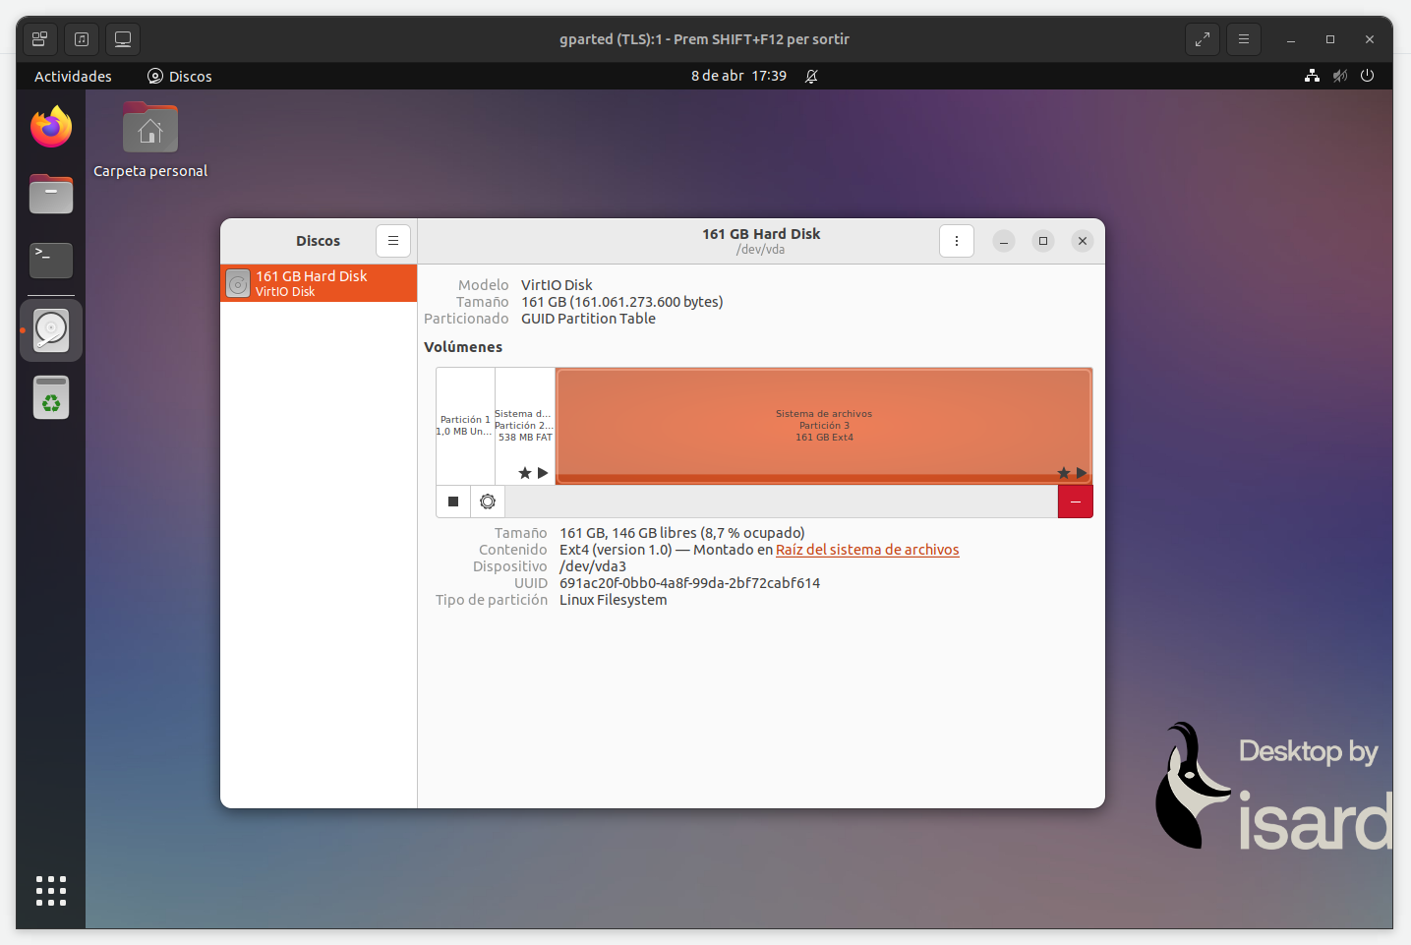This screenshot has width=1411, height=945.
Task: Open Files manager from the dock
Action: click(x=51, y=195)
